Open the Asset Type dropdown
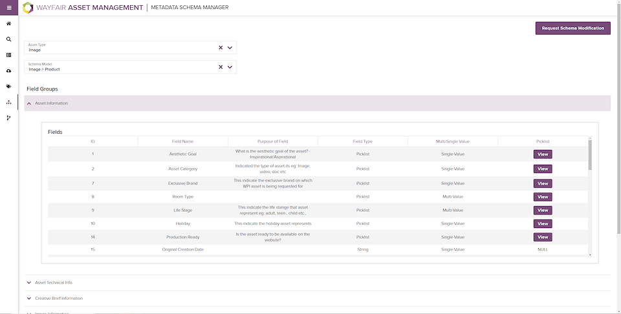621x314 pixels. tap(230, 47)
